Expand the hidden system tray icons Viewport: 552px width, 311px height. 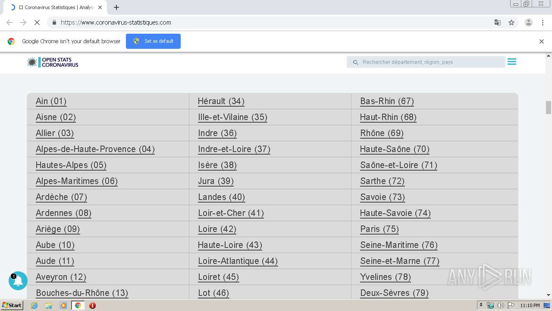click(481, 305)
